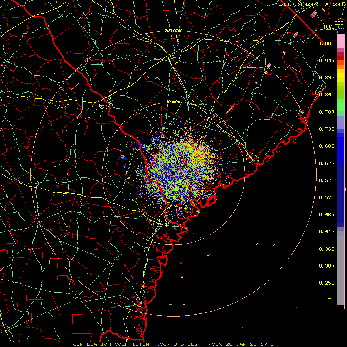Select the [CC] label above the color scale

tap(329, 27)
